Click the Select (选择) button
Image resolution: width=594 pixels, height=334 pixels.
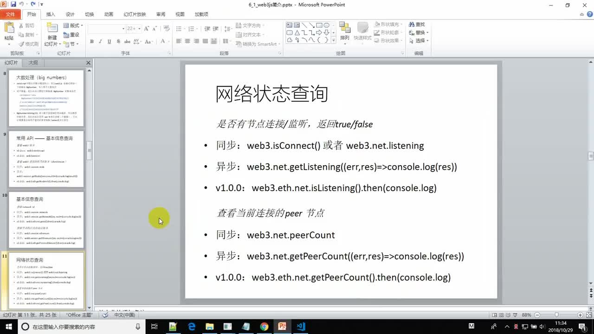tap(419, 41)
